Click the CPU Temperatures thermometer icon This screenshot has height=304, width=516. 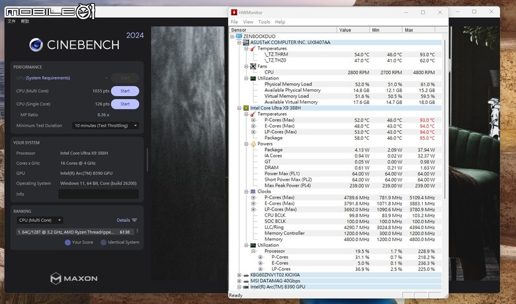point(253,114)
